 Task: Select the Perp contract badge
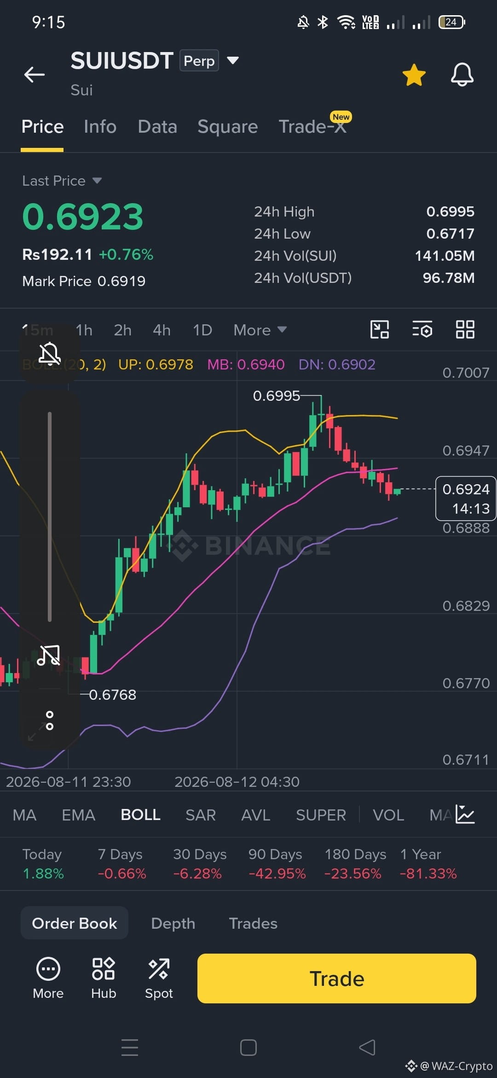point(199,60)
